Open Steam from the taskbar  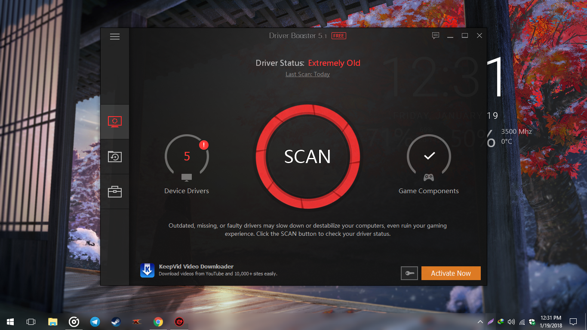click(x=116, y=321)
